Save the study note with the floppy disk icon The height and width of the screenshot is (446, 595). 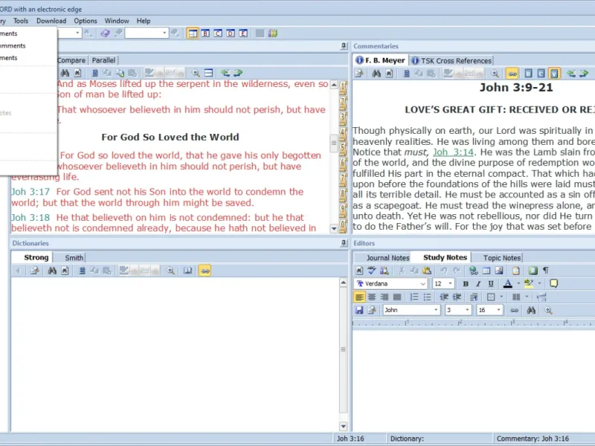pyautogui.click(x=359, y=310)
